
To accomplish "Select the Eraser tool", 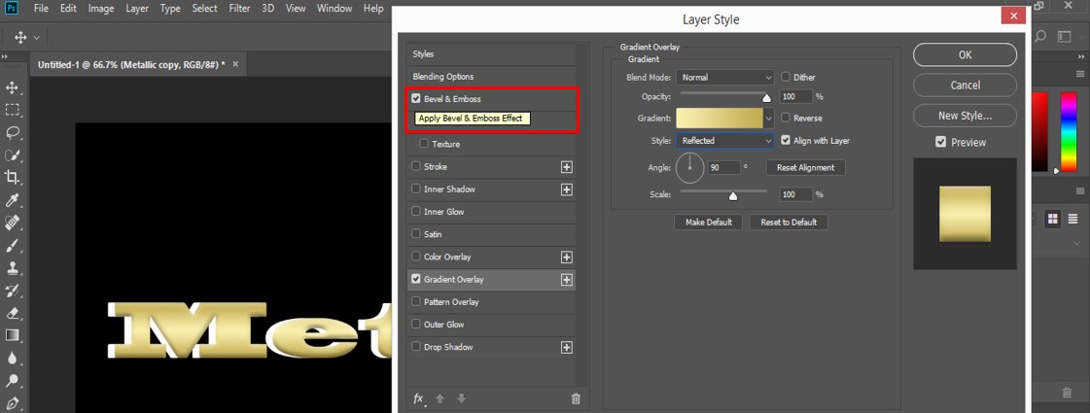I will point(12,313).
